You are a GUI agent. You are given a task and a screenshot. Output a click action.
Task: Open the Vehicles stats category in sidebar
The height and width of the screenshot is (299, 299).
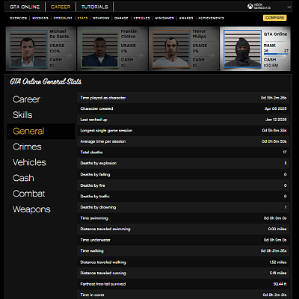pyautogui.click(x=29, y=162)
